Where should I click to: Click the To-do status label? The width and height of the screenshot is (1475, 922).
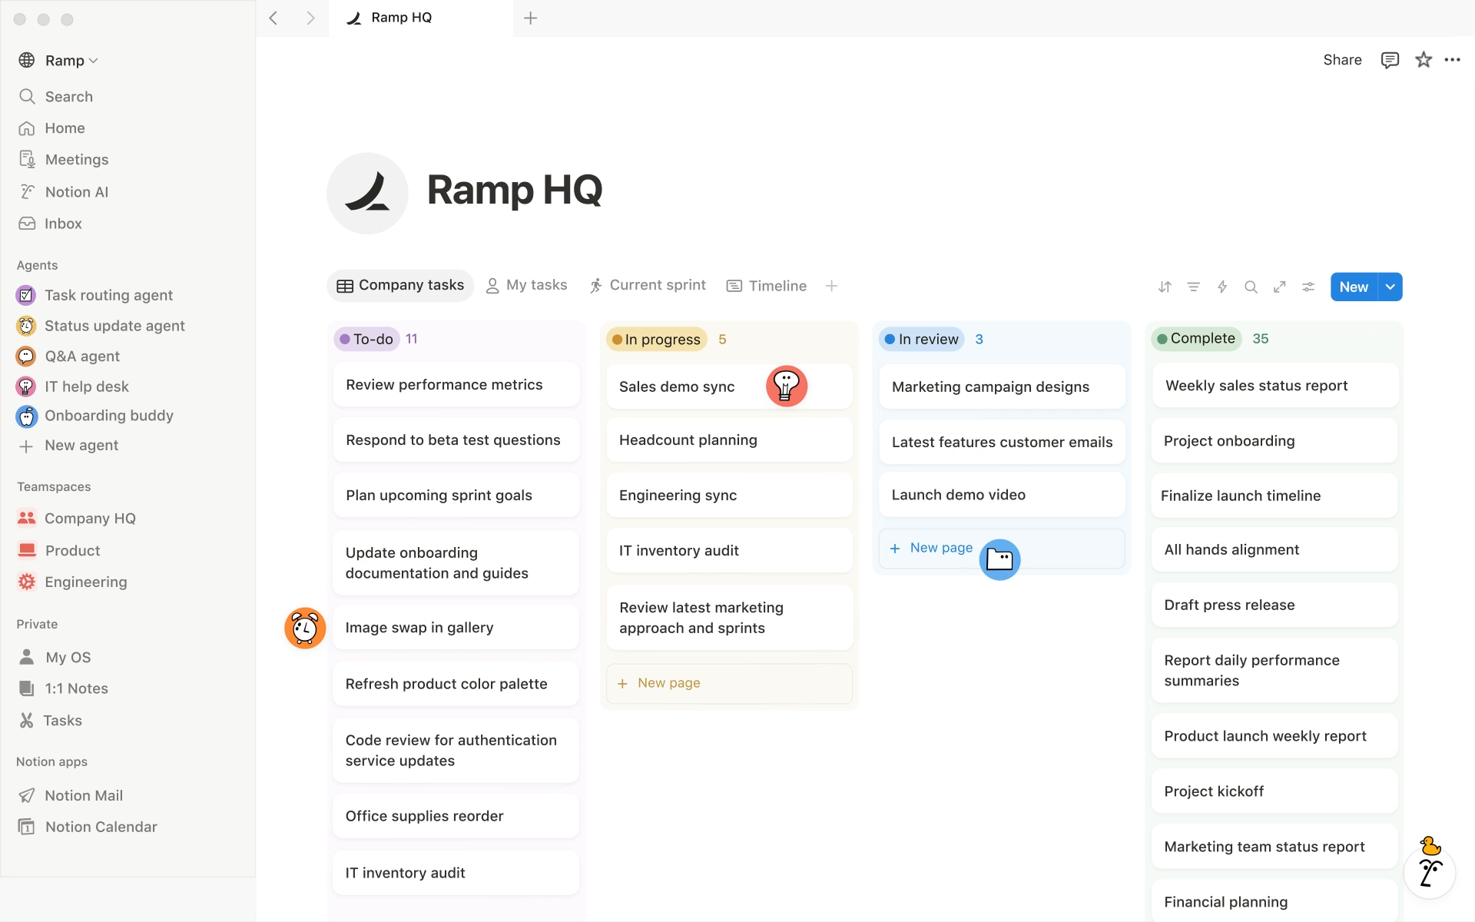[x=366, y=339]
